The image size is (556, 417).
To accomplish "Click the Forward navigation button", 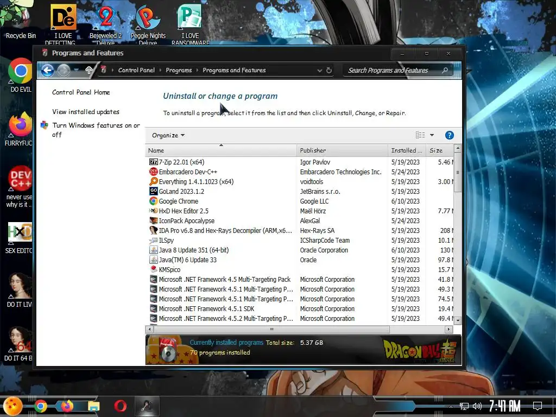I will point(64,70).
